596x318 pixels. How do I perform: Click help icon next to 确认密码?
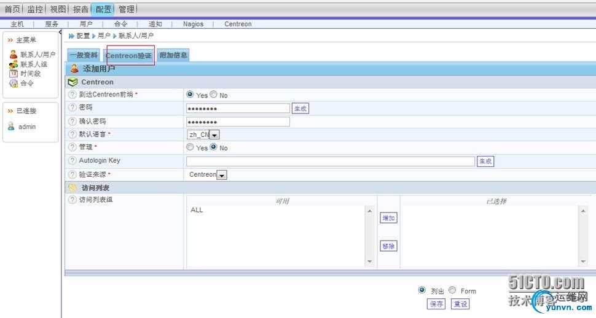[73, 121]
